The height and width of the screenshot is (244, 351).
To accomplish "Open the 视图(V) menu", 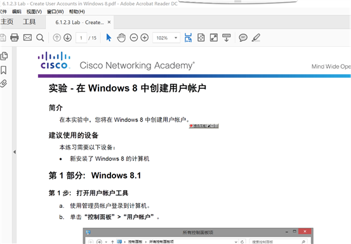I will click(x=34, y=11).
